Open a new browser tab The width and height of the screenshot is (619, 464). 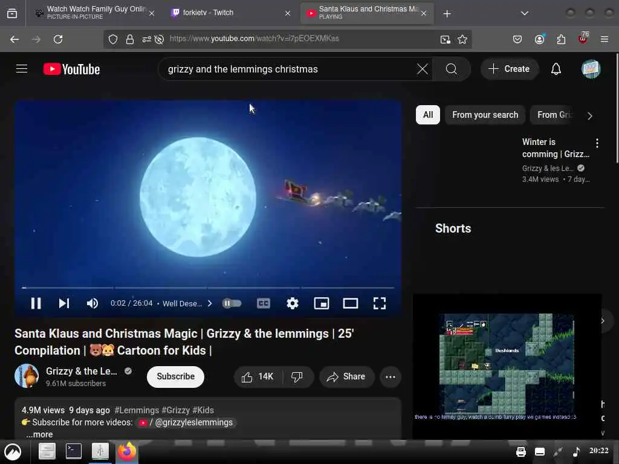coord(447,14)
